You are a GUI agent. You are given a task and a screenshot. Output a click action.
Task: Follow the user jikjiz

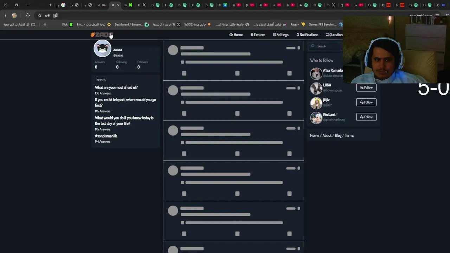click(x=366, y=102)
